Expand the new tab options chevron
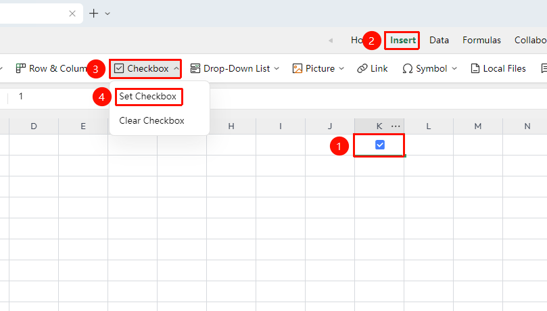The height and width of the screenshot is (311, 547). pyautogui.click(x=108, y=14)
